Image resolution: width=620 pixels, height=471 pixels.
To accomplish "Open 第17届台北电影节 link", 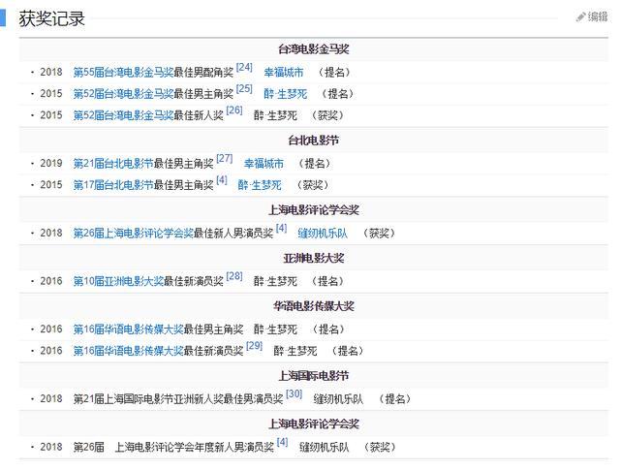I will coord(113,185).
